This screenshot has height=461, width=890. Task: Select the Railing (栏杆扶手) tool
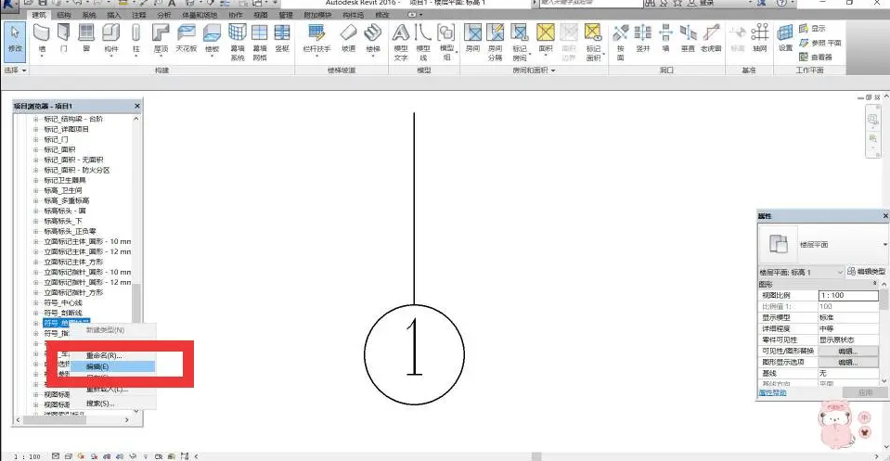coord(316,39)
